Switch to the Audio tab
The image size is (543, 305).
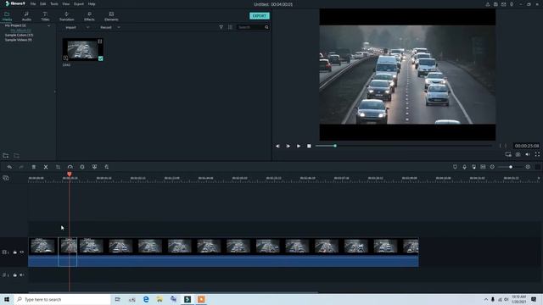click(x=26, y=16)
